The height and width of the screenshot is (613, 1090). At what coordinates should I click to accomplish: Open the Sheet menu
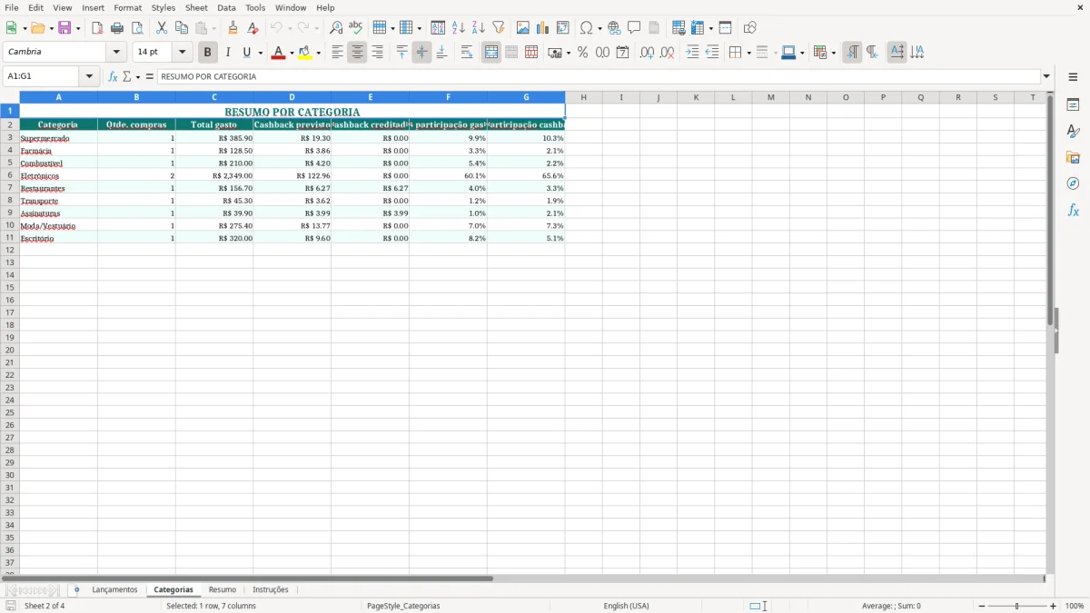click(x=196, y=7)
